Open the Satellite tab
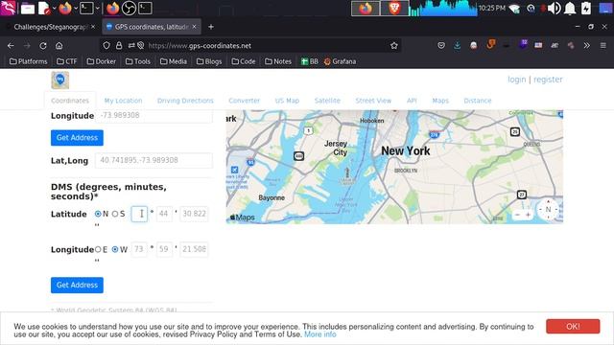The height and width of the screenshot is (345, 614). coord(327,101)
